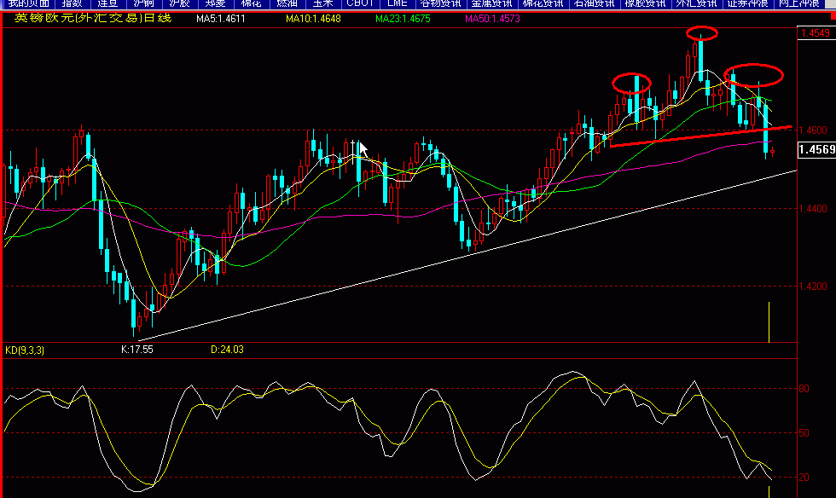Click the 英镑欧元(外汇交易)日线 chart title
Viewport: 836px width, 498px height.
point(93,18)
